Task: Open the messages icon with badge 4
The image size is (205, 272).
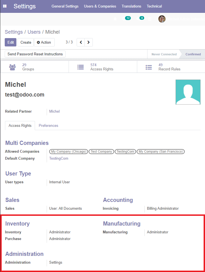Action: click(139, 19)
